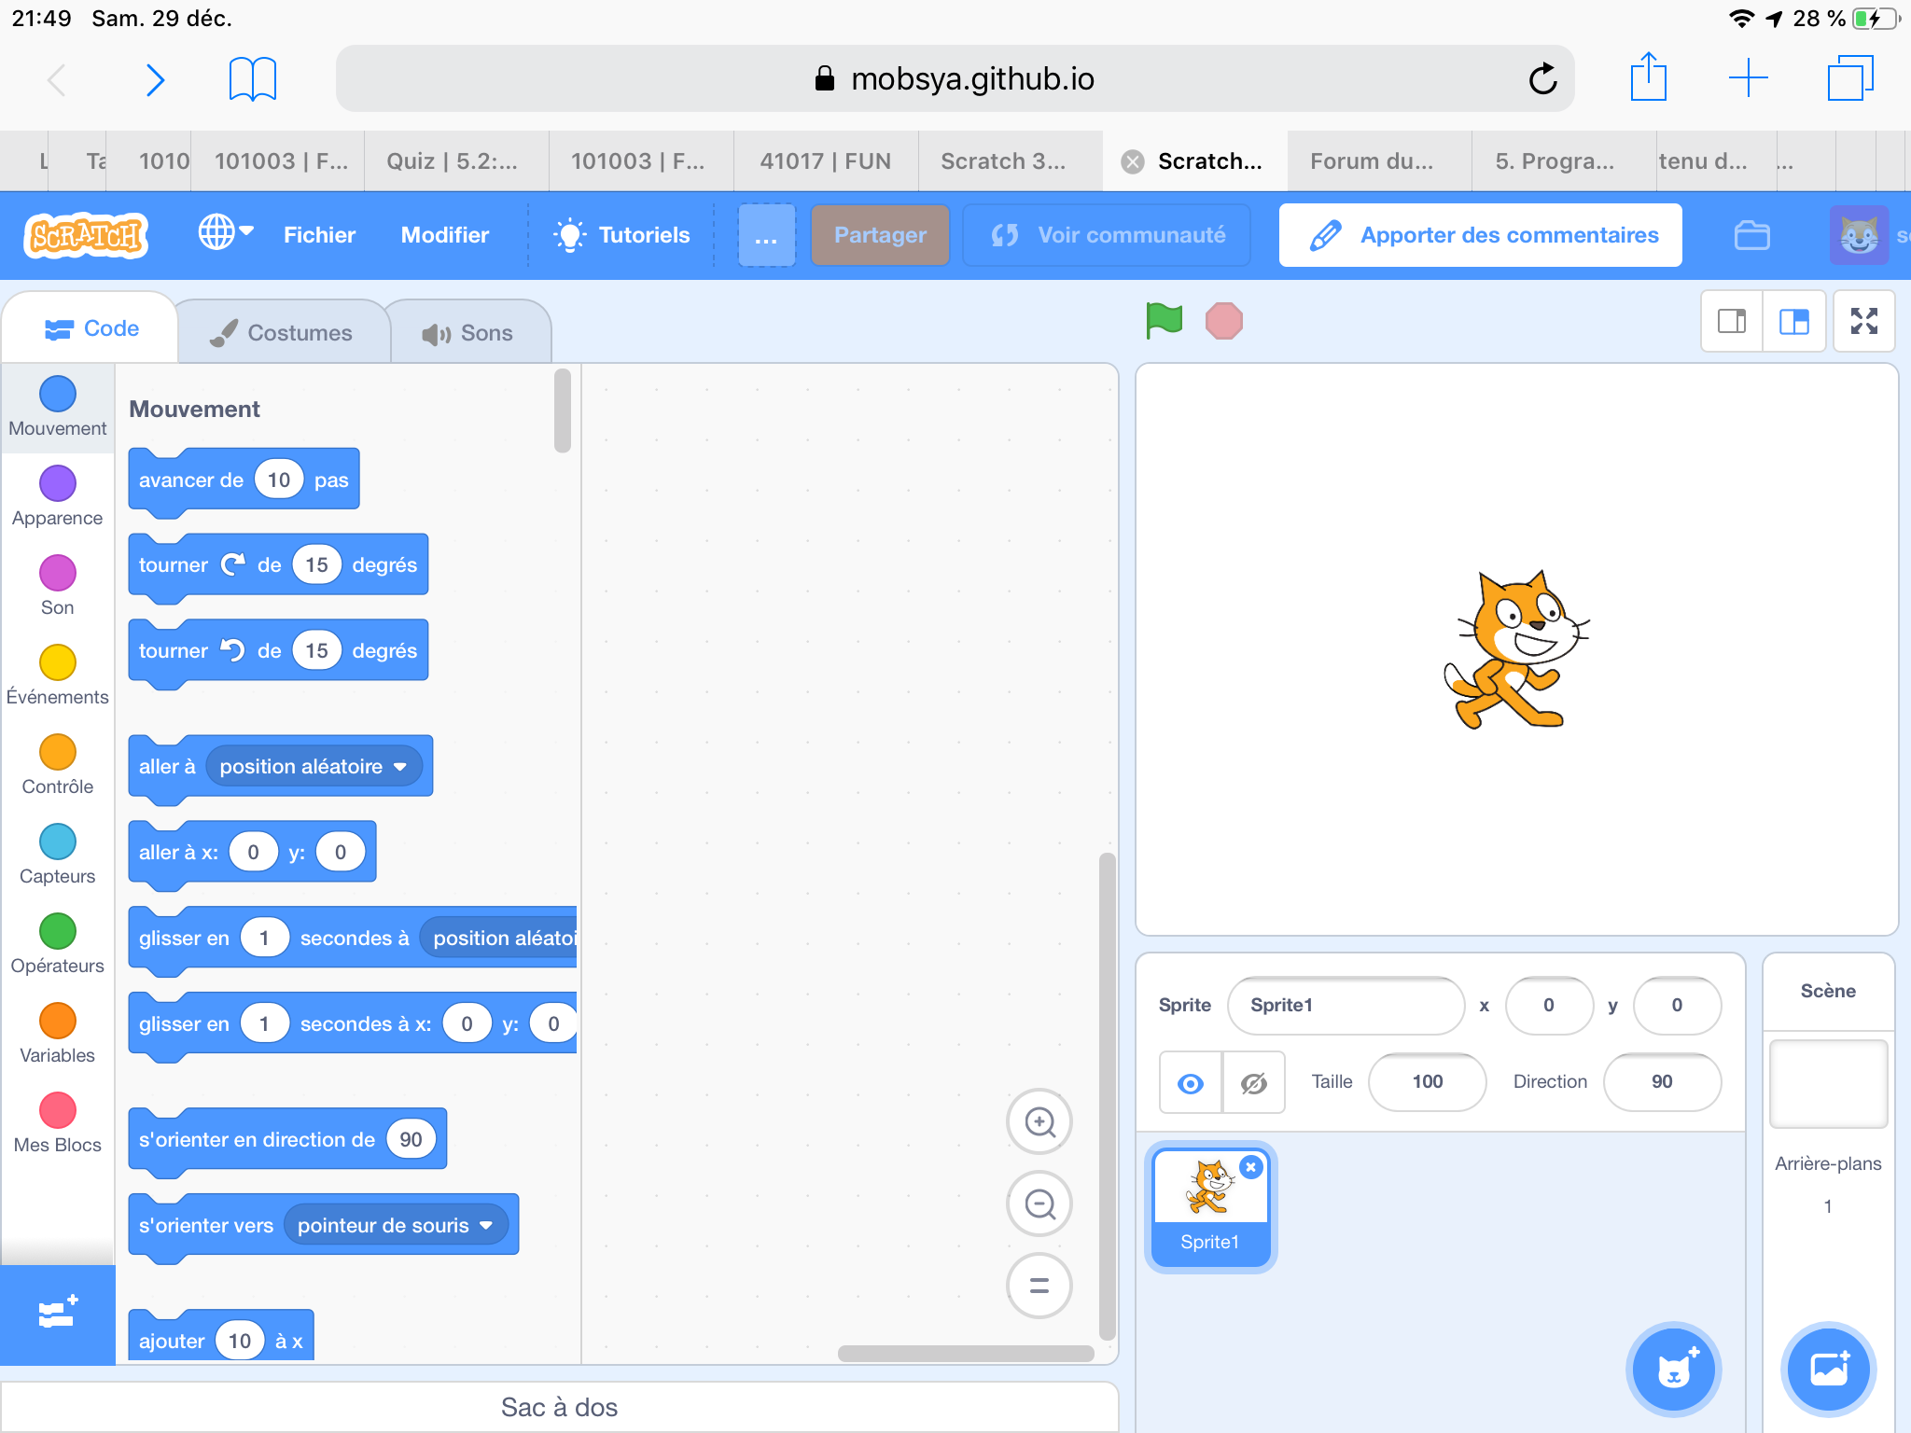Edit the sprite y position field

point(1677,1006)
